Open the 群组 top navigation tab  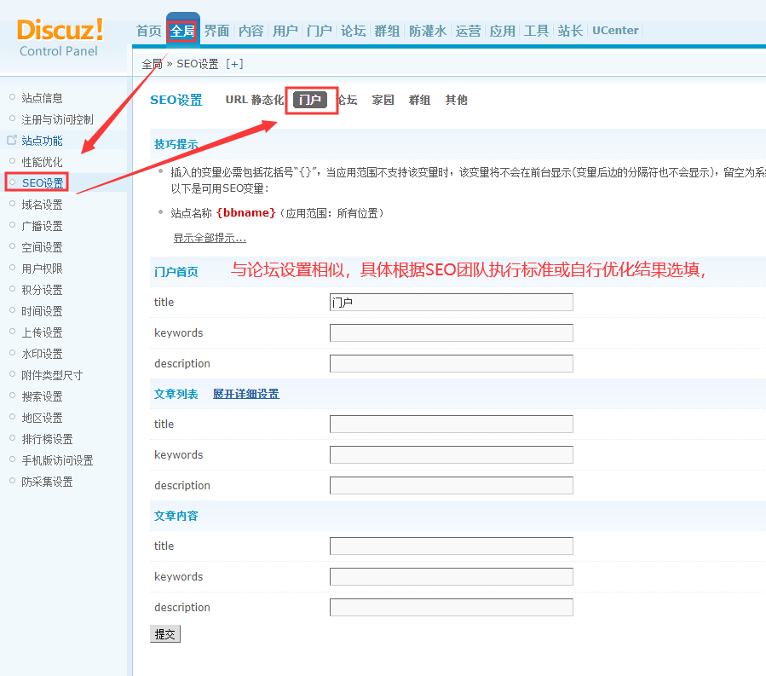388,31
